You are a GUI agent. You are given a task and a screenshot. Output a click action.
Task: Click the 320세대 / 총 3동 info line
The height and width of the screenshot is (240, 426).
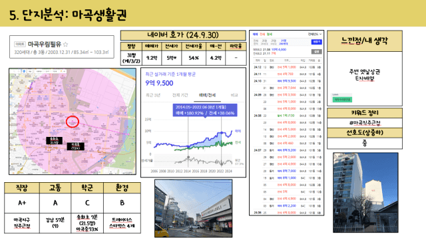click(62, 52)
